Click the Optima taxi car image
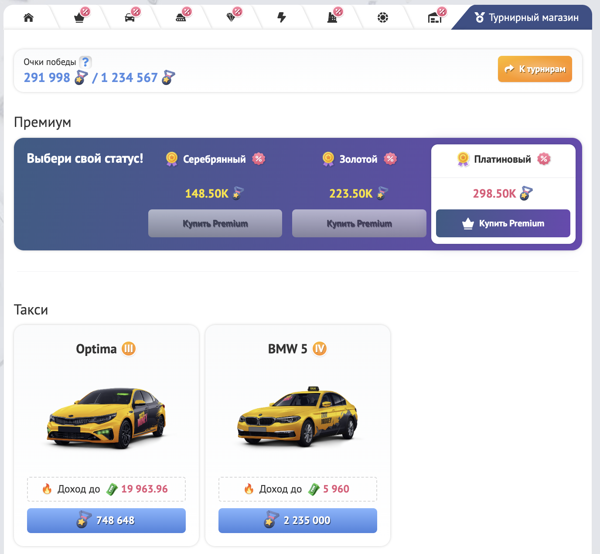600x554 pixels. pos(106,417)
